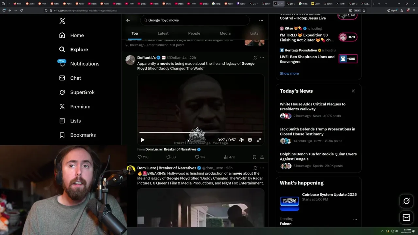Enter video fullscreen mode
Viewport: 418px width, 235px height.
click(x=259, y=140)
